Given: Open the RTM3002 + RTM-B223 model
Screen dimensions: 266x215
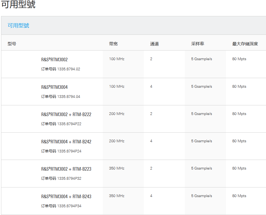Looking at the screenshot, I should point(66,169).
